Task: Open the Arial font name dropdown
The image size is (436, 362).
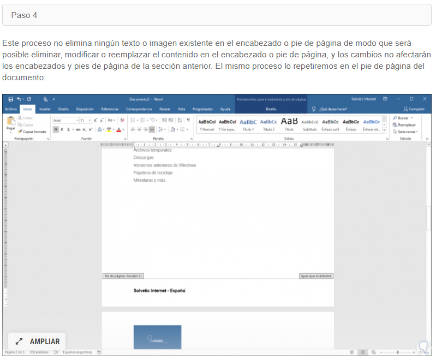Action: [64, 120]
